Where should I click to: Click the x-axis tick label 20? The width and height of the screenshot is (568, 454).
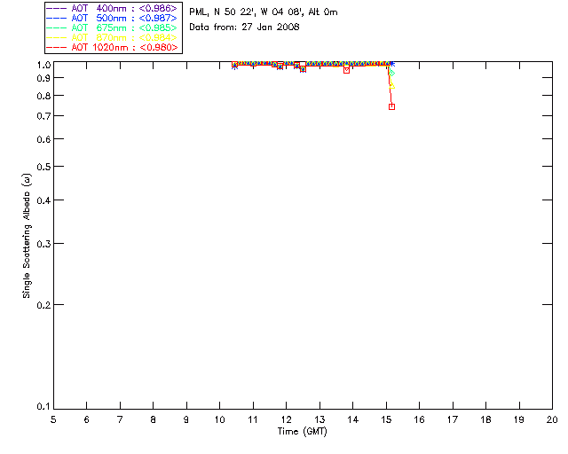point(552,420)
